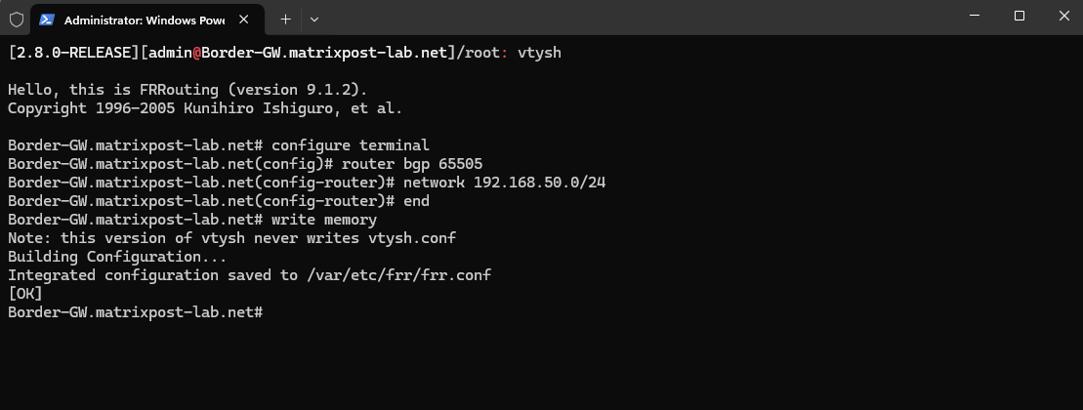Click the vtysh command text
Image resolution: width=1083 pixels, height=410 pixels.
(539, 53)
